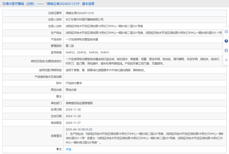This screenshot has width=229, height=154.
Task: Click the document icon before 境内医疗器械
Action: (x=4, y=4)
